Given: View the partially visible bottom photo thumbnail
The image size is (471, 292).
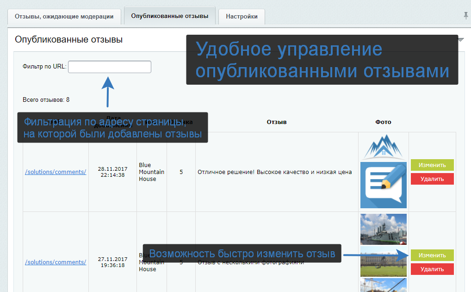Looking at the screenshot, I should pos(383,285).
